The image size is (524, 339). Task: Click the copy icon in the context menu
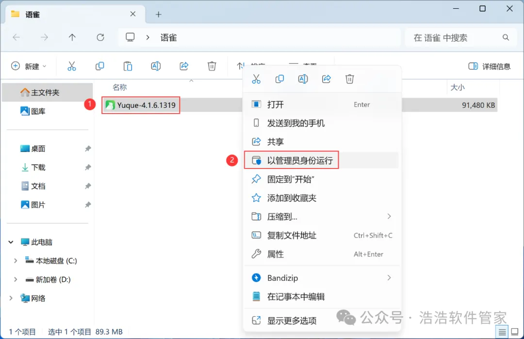point(280,79)
